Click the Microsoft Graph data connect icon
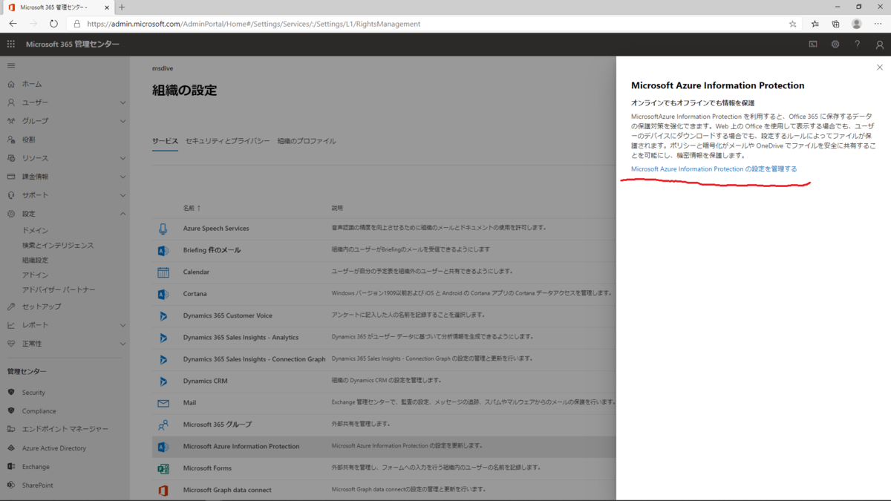This screenshot has width=891, height=501. coord(163,490)
